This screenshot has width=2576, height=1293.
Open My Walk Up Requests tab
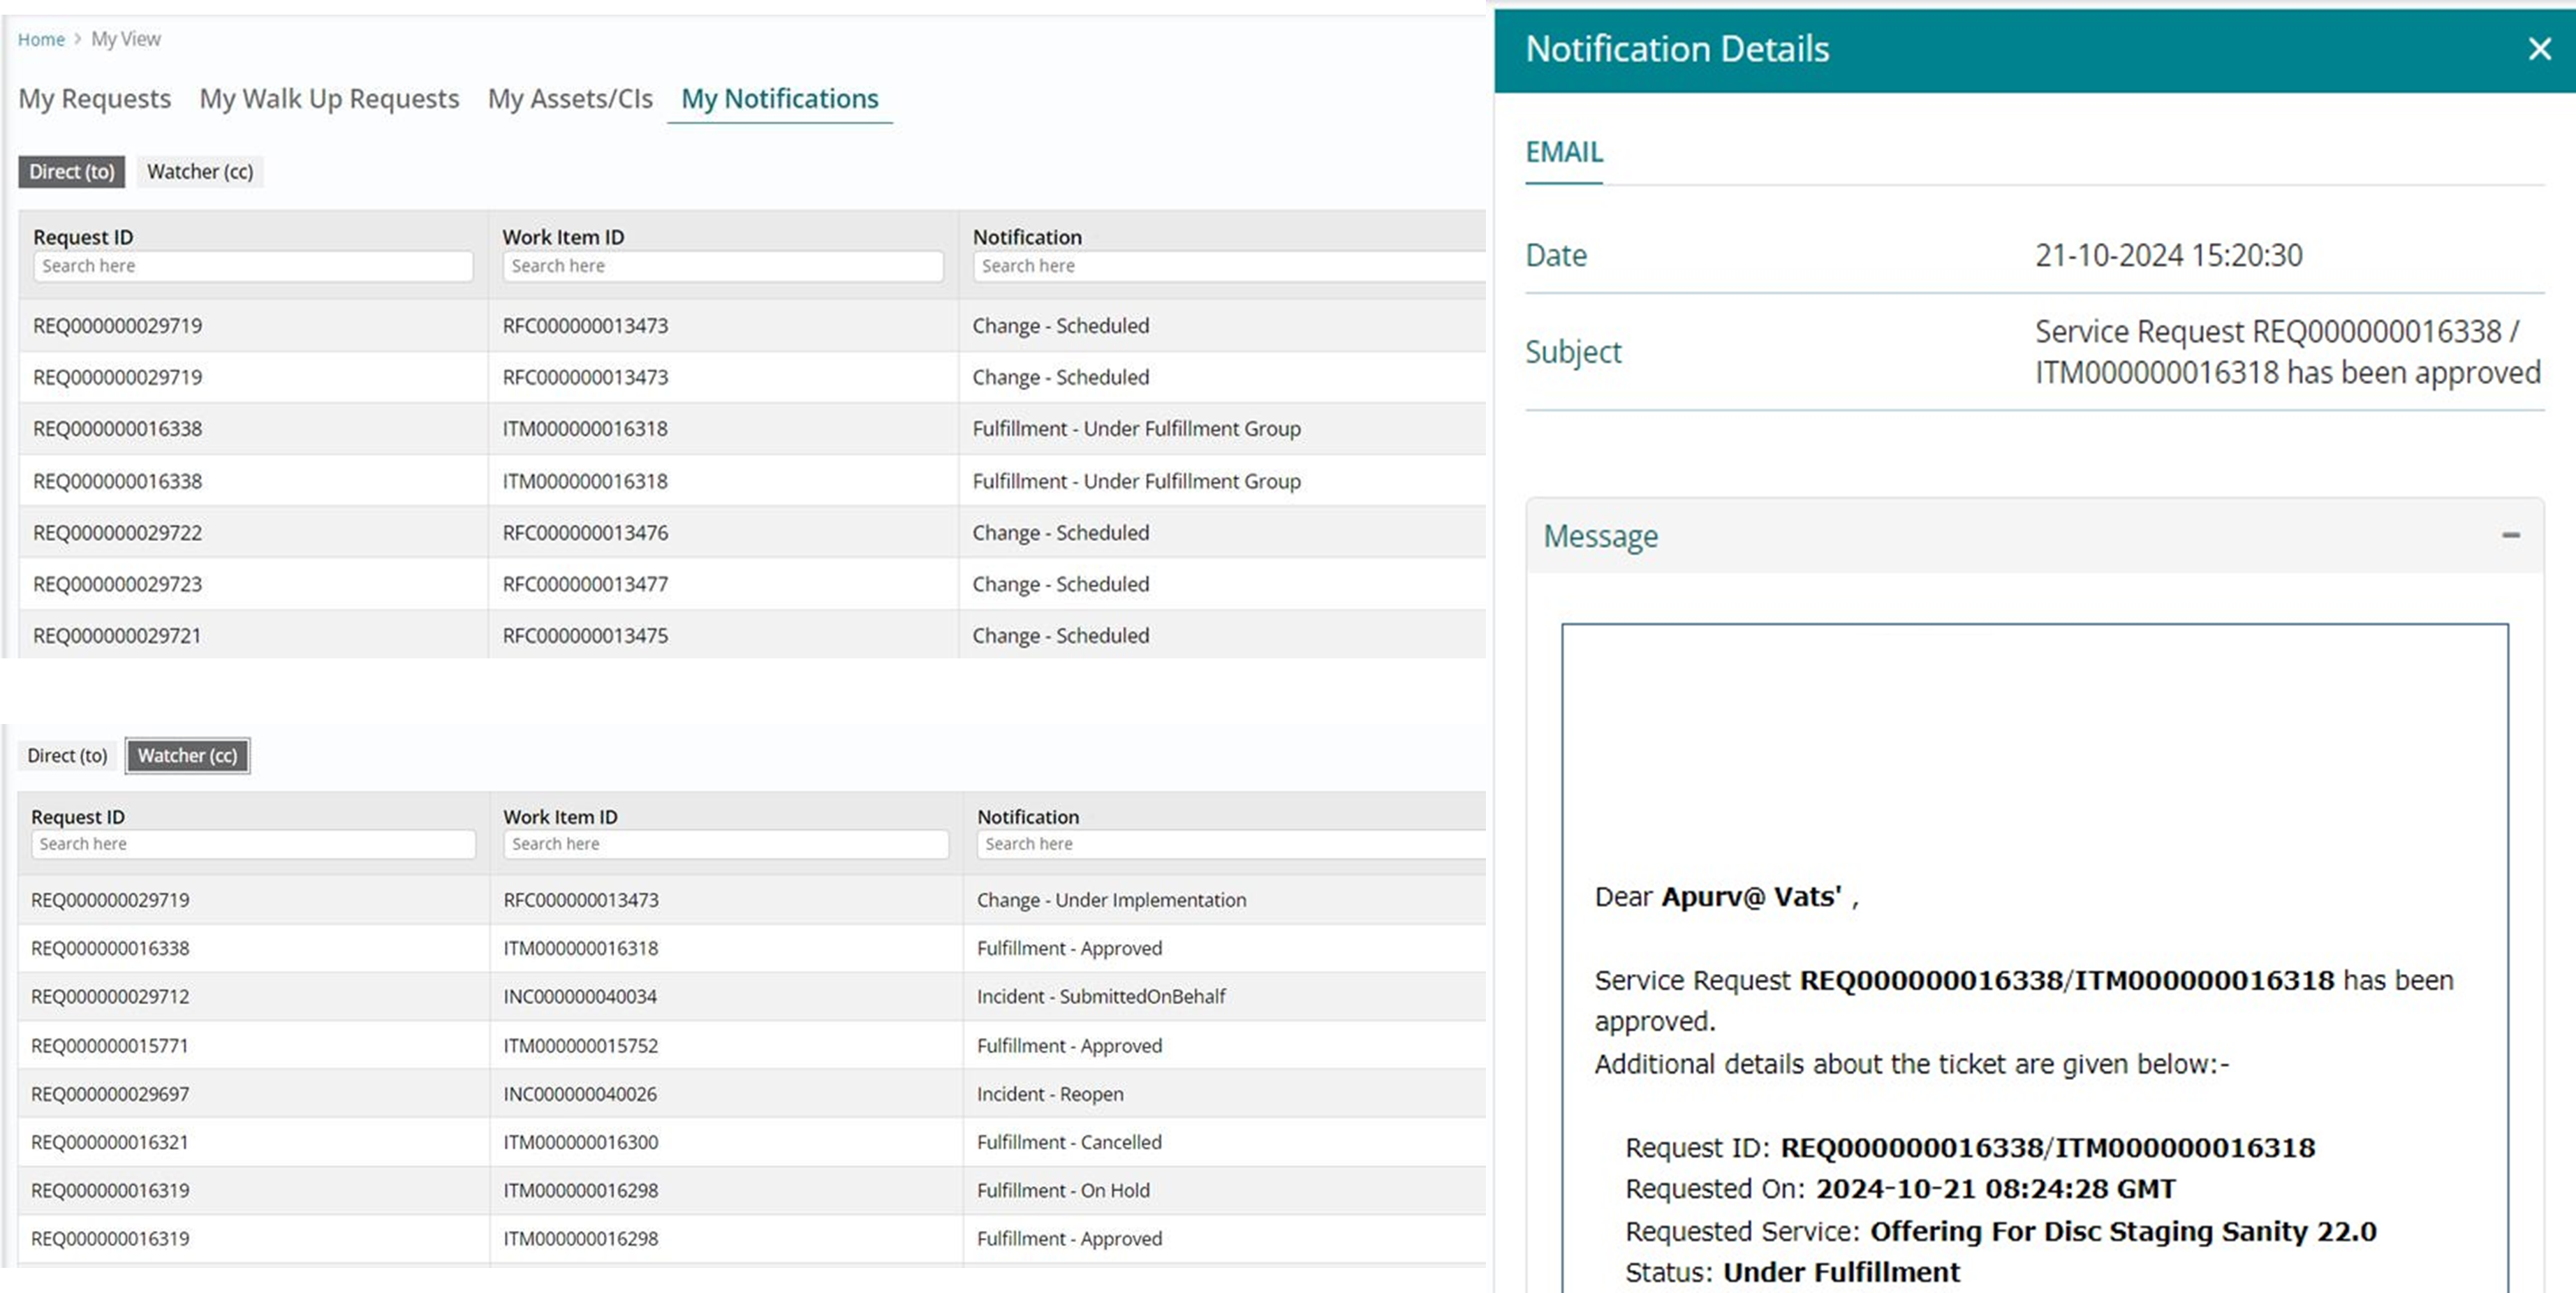(x=329, y=99)
